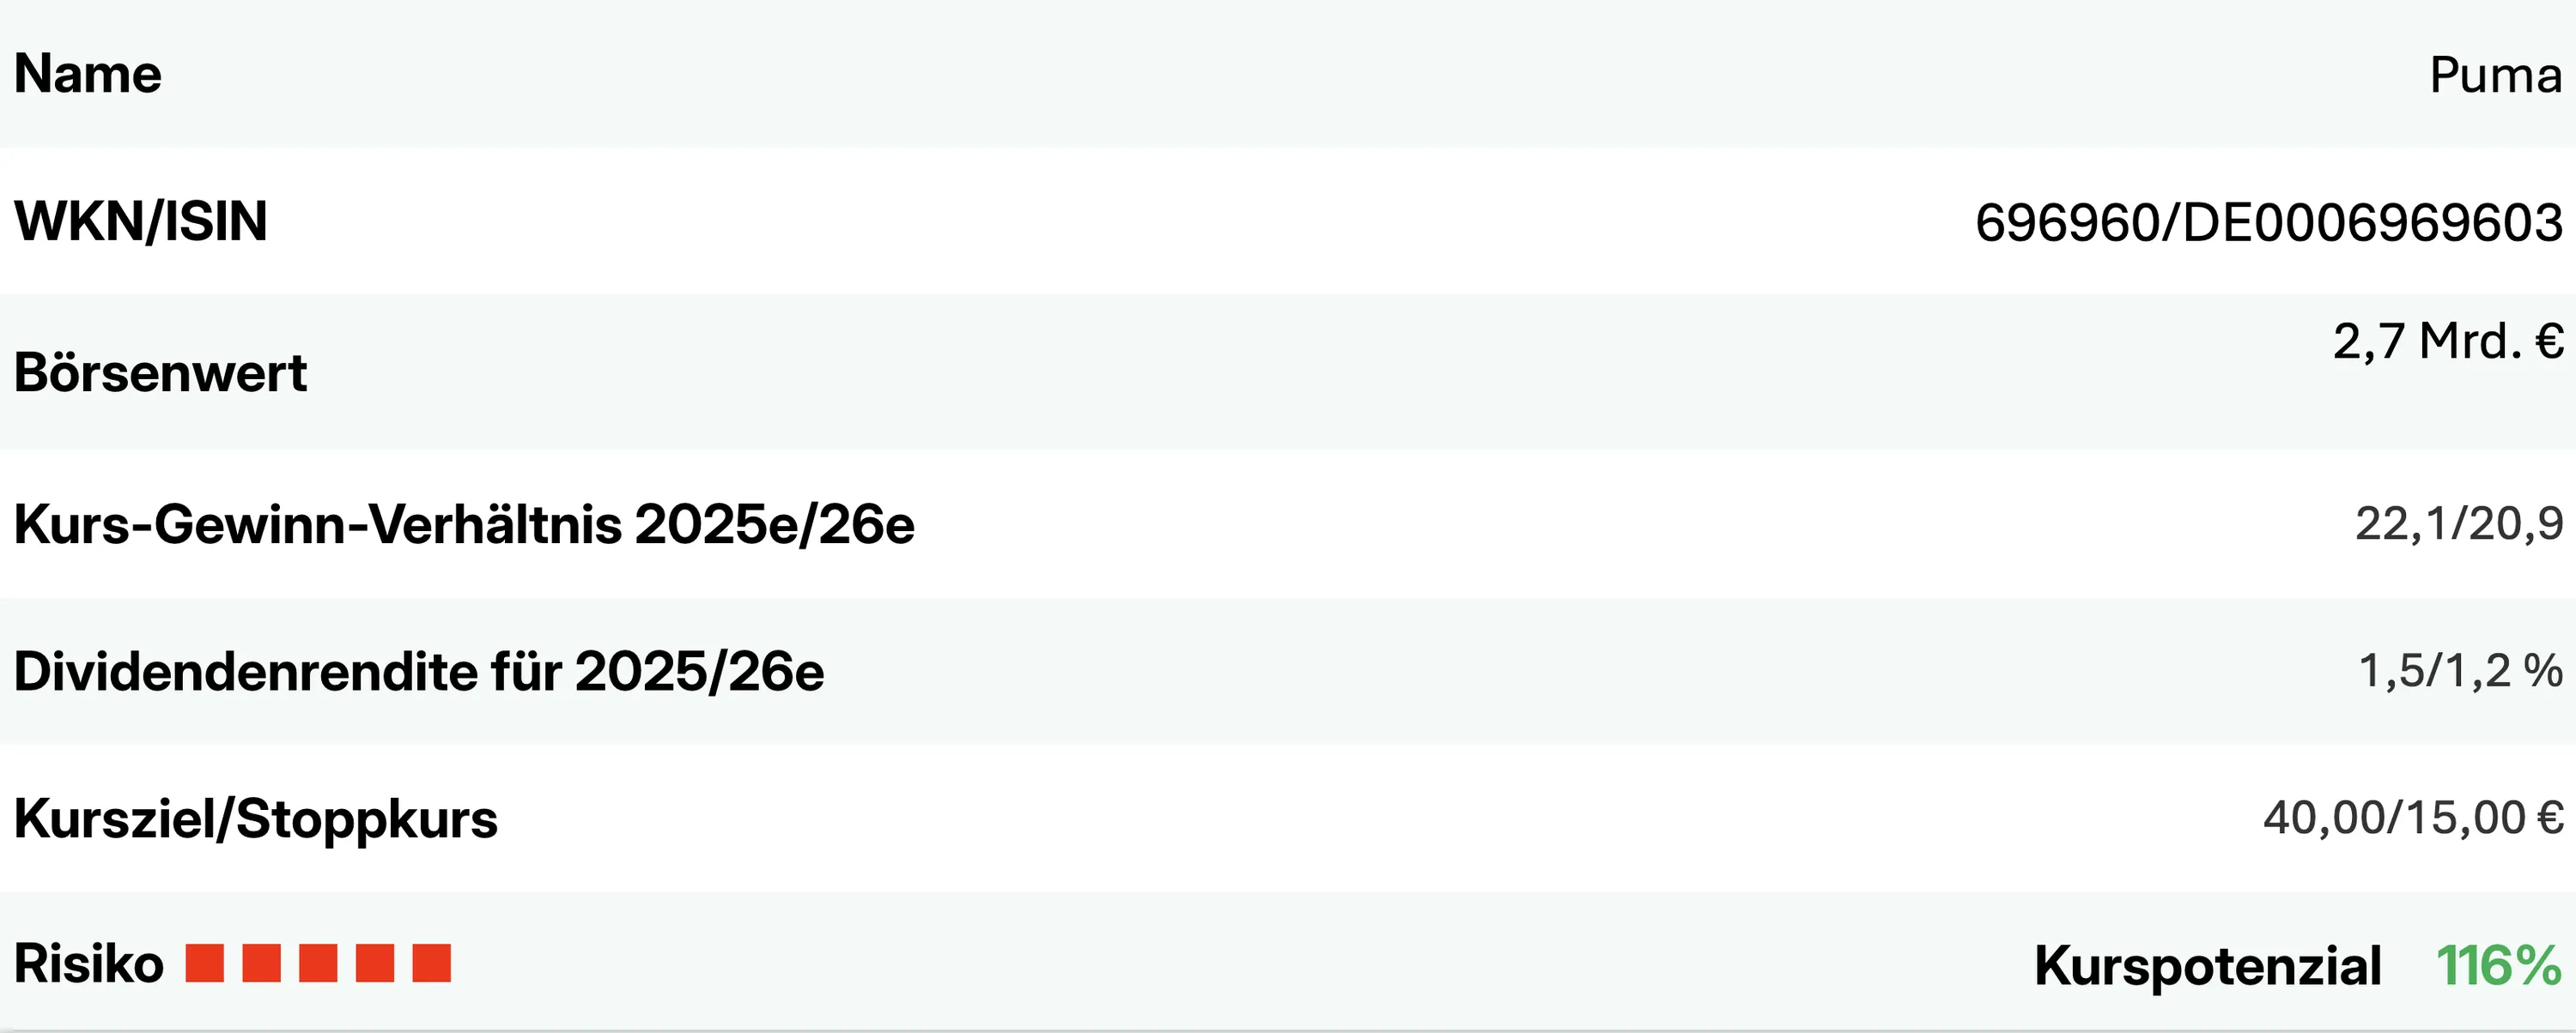Click the first red Risiko square
Screen dimensions: 2576x1033
tap(205, 963)
